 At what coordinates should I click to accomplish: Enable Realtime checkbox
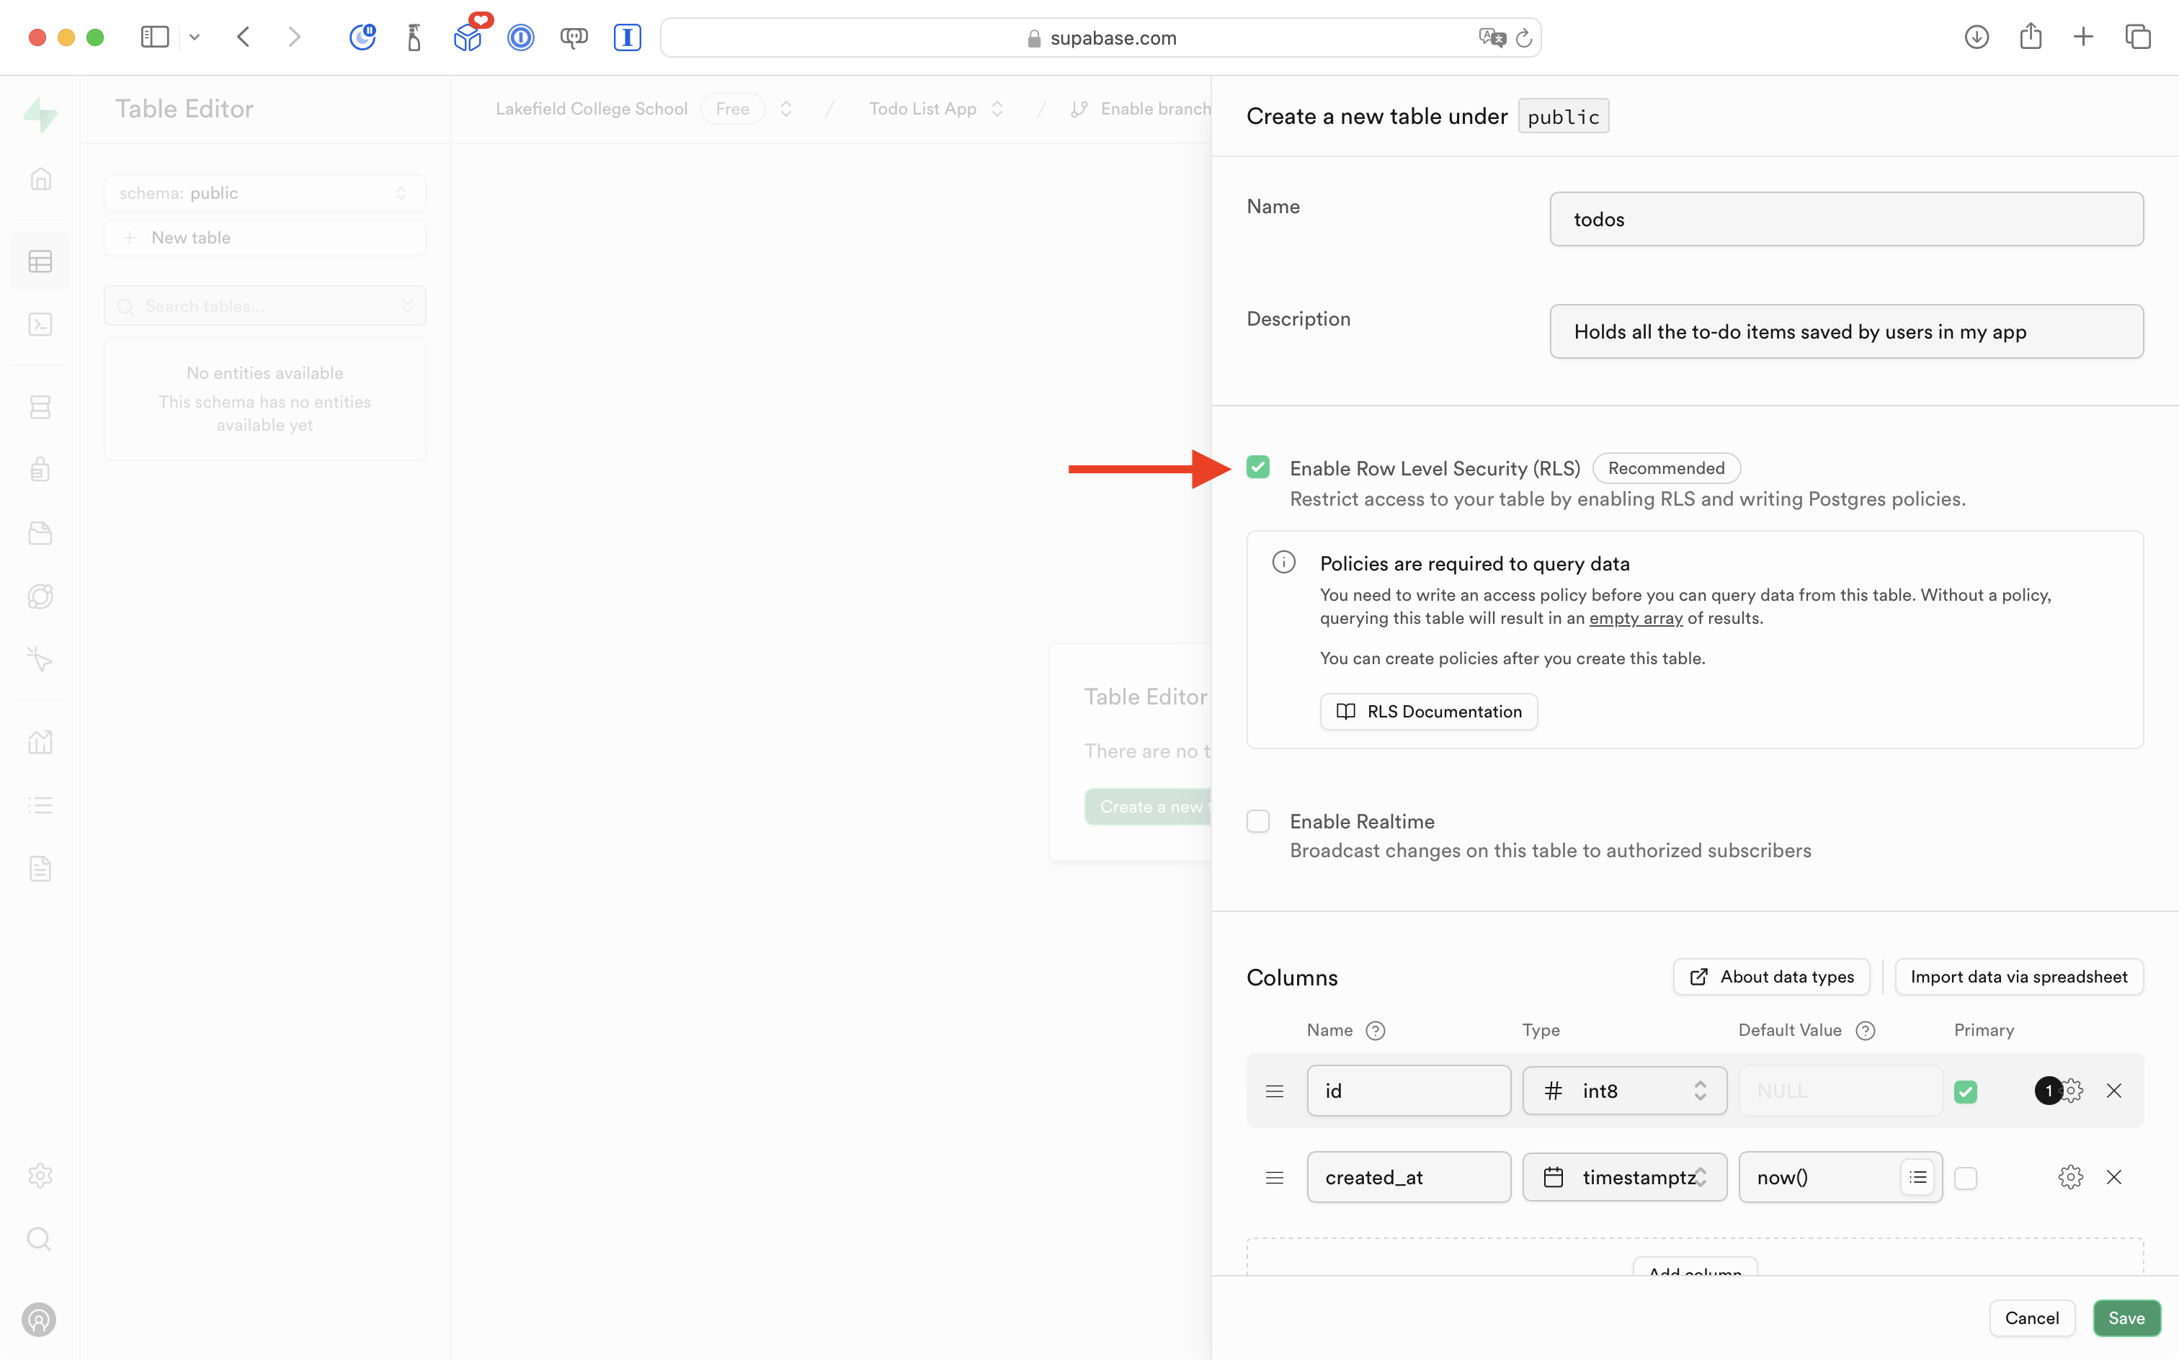tap(1257, 821)
